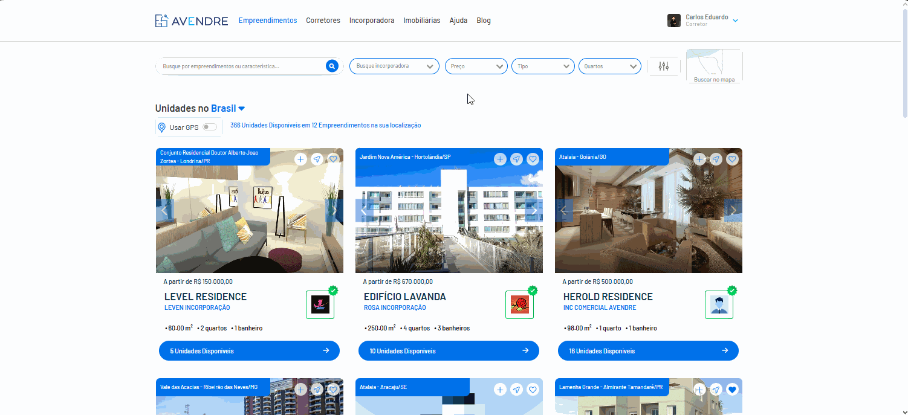Favorite Herold Residence with heart icon
Screen dimensions: 908x415
coord(732,159)
